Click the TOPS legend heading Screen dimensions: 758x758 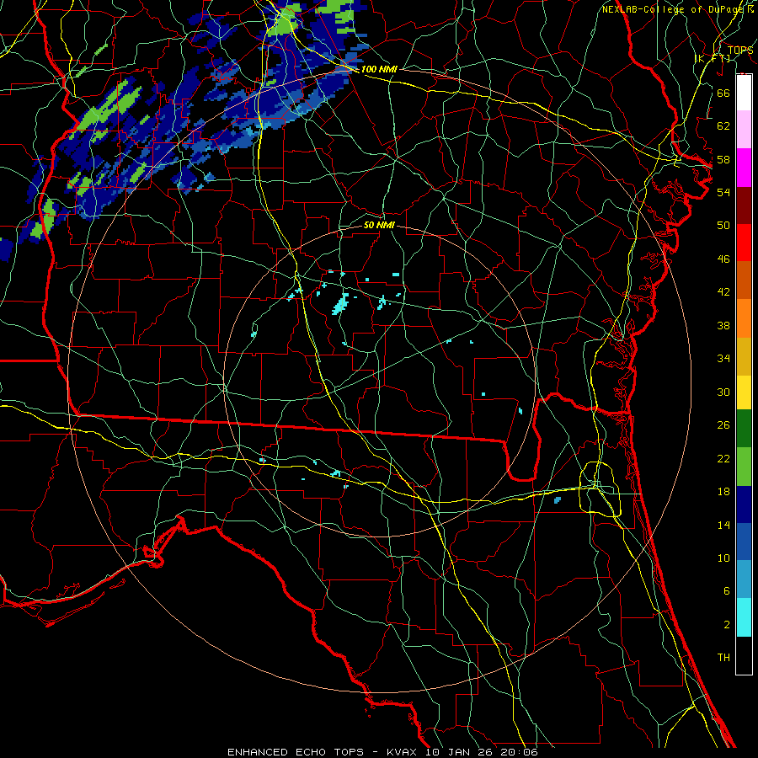740,51
